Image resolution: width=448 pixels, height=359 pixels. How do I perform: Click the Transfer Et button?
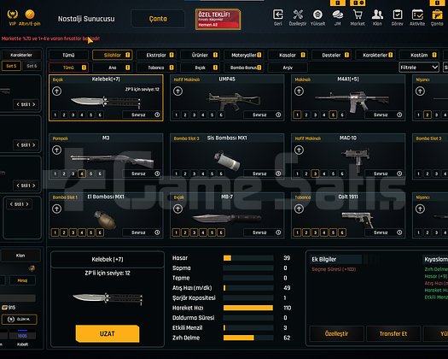click(x=393, y=333)
